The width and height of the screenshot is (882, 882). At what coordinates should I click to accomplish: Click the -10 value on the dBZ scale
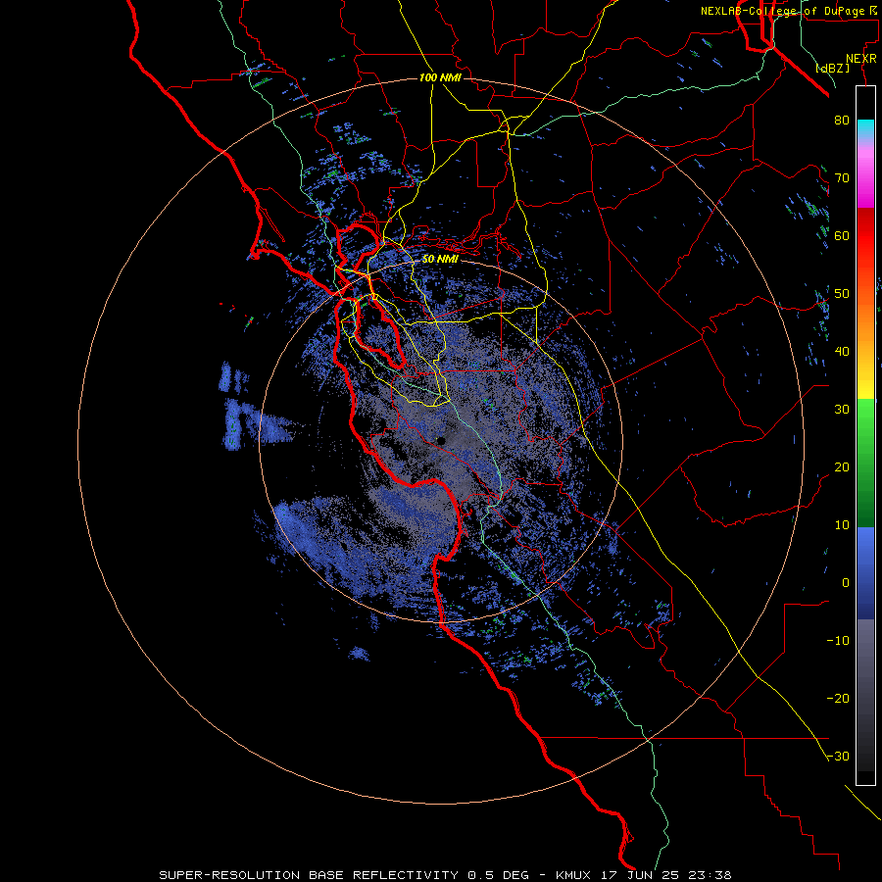(x=838, y=641)
